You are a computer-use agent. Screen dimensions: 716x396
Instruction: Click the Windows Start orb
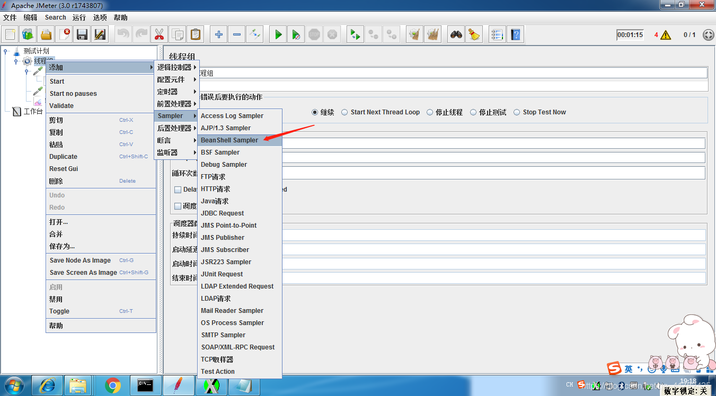[14, 385]
